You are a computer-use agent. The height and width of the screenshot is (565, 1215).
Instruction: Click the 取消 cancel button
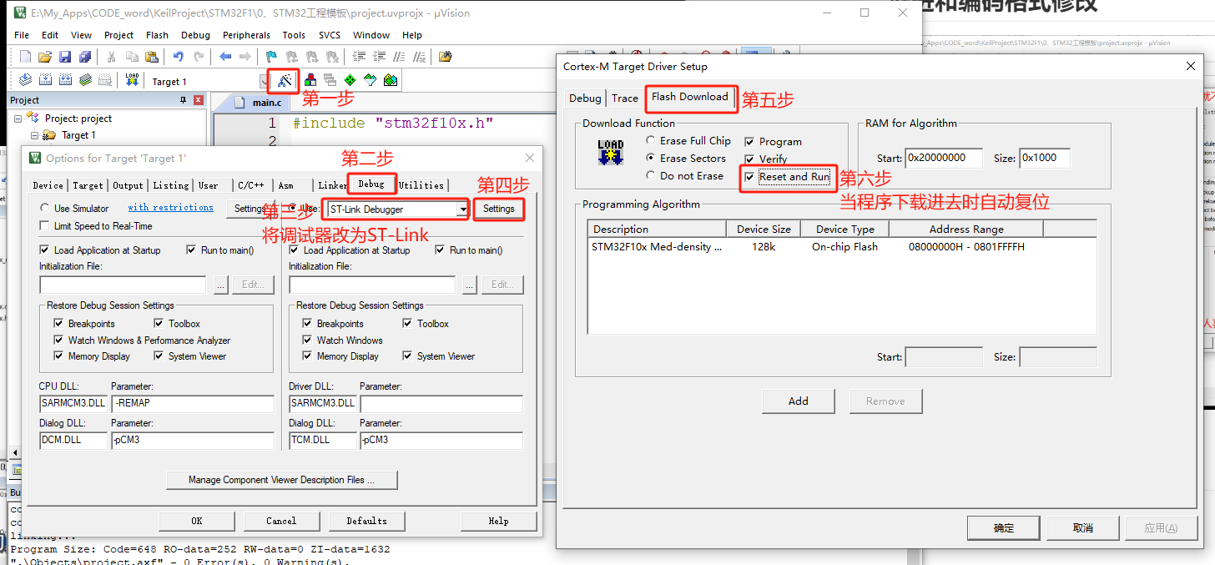(x=1083, y=528)
